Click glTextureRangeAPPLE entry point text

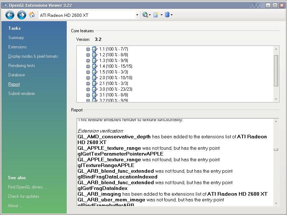tap(106, 166)
